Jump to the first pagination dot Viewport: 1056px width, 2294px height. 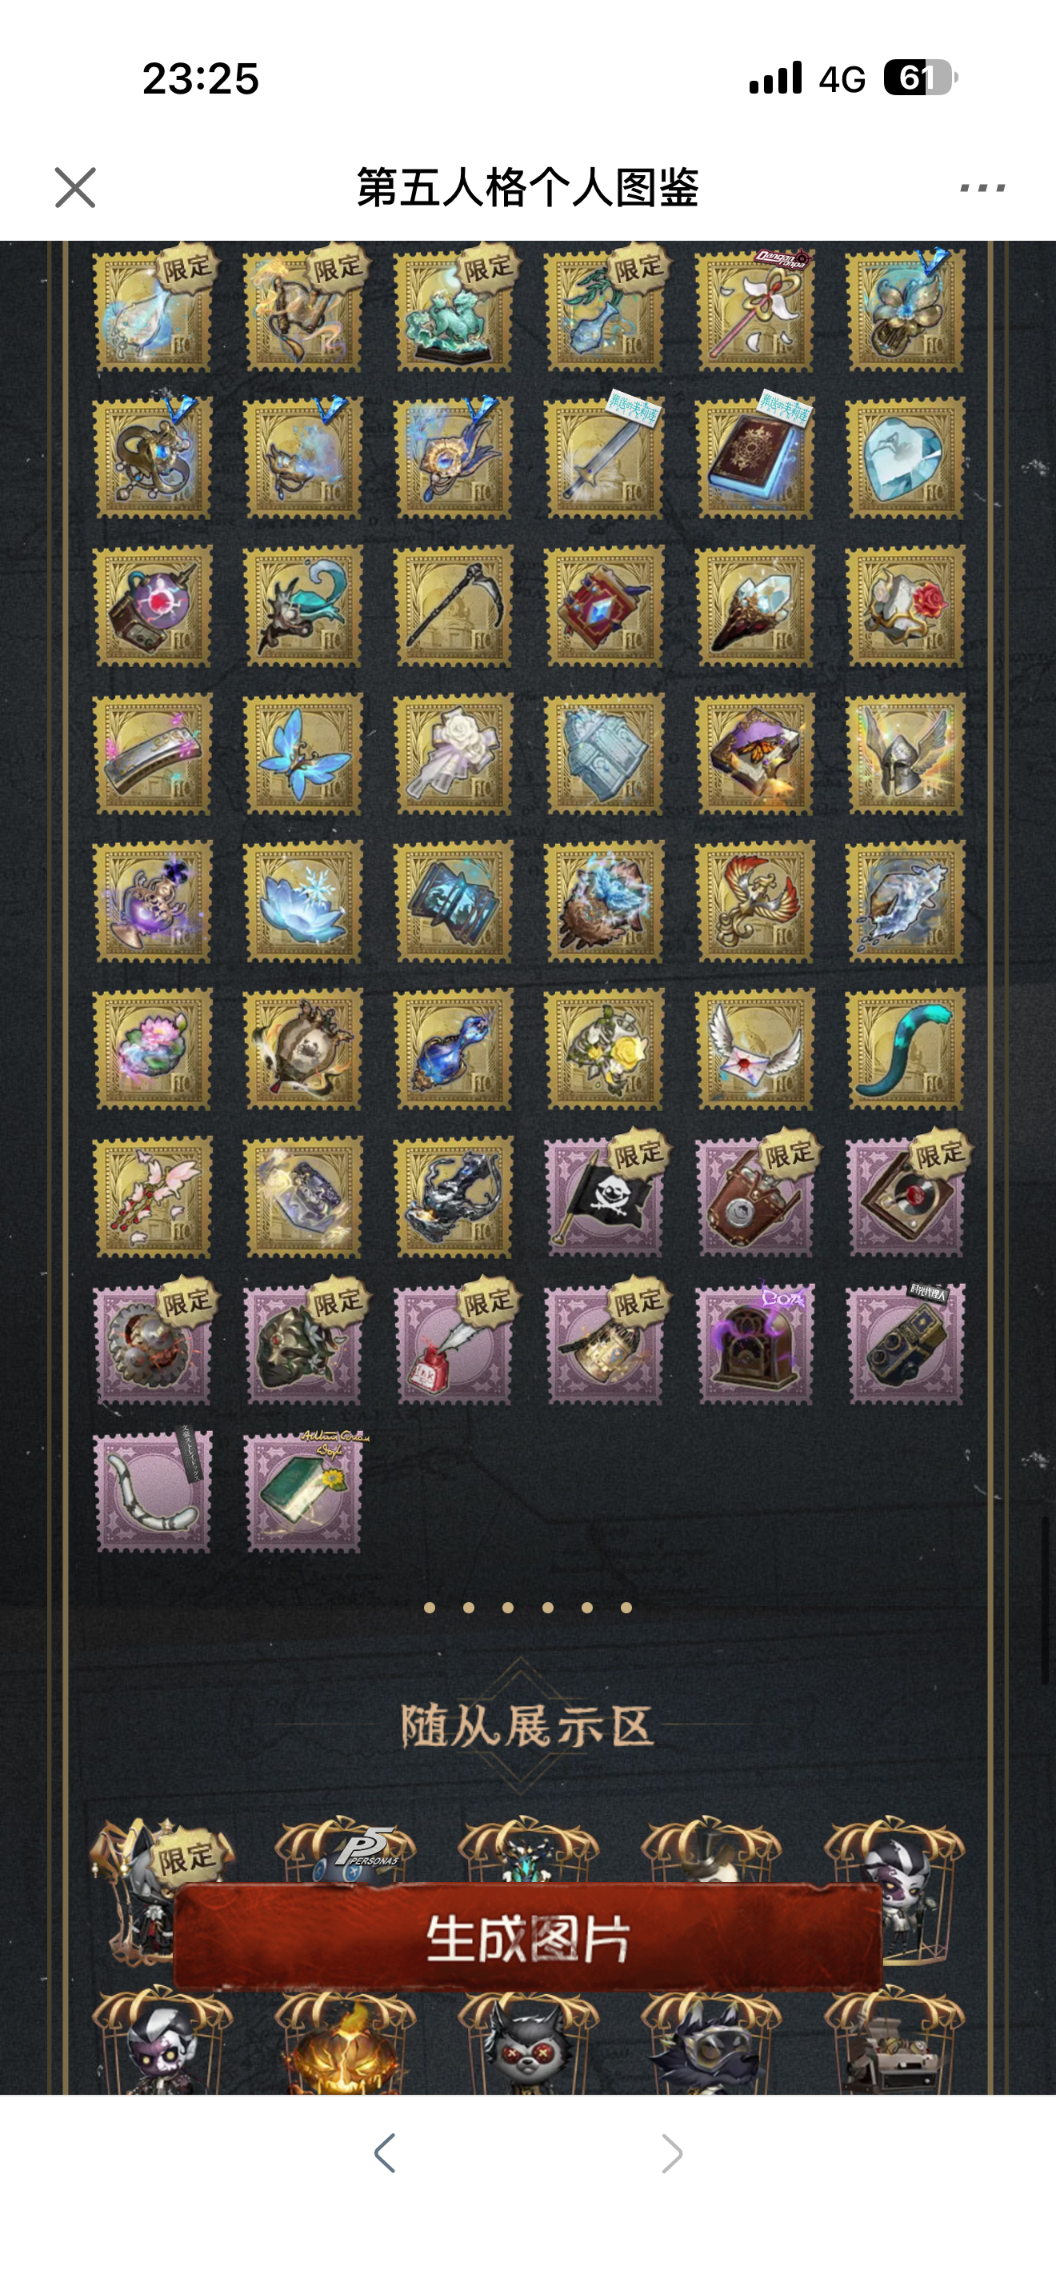[x=429, y=1608]
